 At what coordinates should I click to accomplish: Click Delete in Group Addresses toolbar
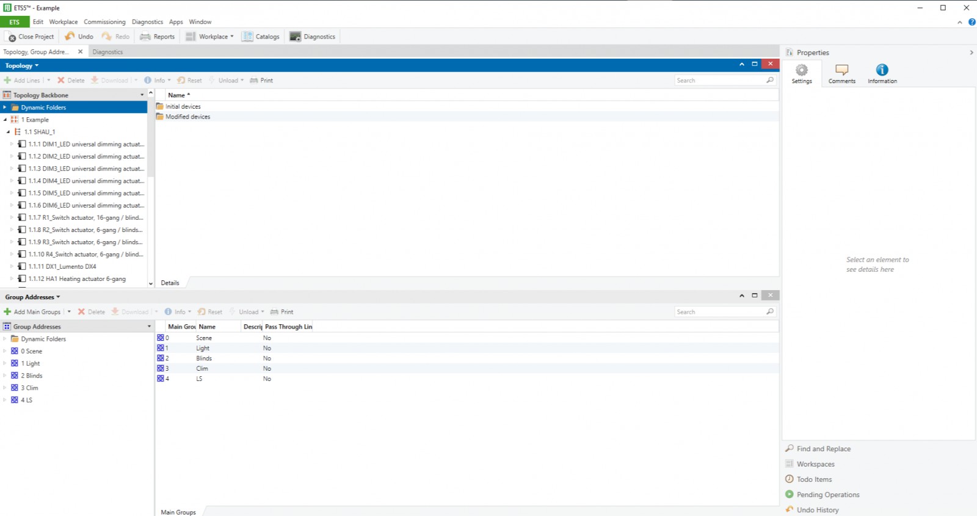click(x=91, y=311)
